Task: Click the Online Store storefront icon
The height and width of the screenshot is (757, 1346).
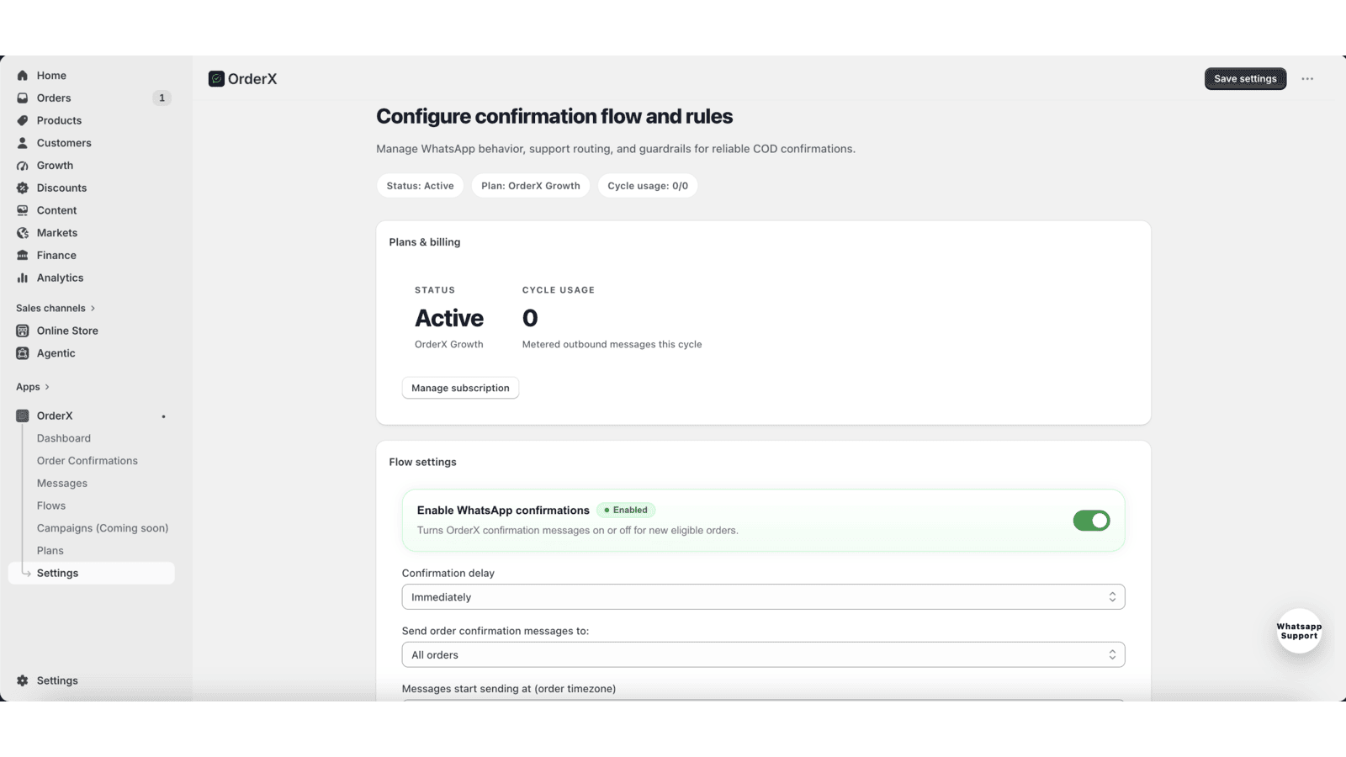Action: 23,331
